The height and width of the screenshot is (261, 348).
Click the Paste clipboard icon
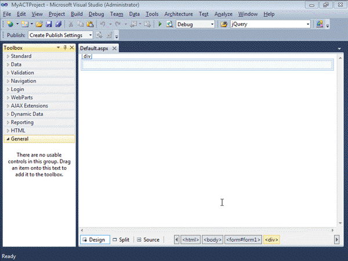pos(90,24)
